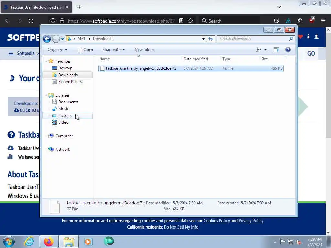Click Explorer's forward navigation arrow
Screen dimensions: 331x248
[56, 39]
